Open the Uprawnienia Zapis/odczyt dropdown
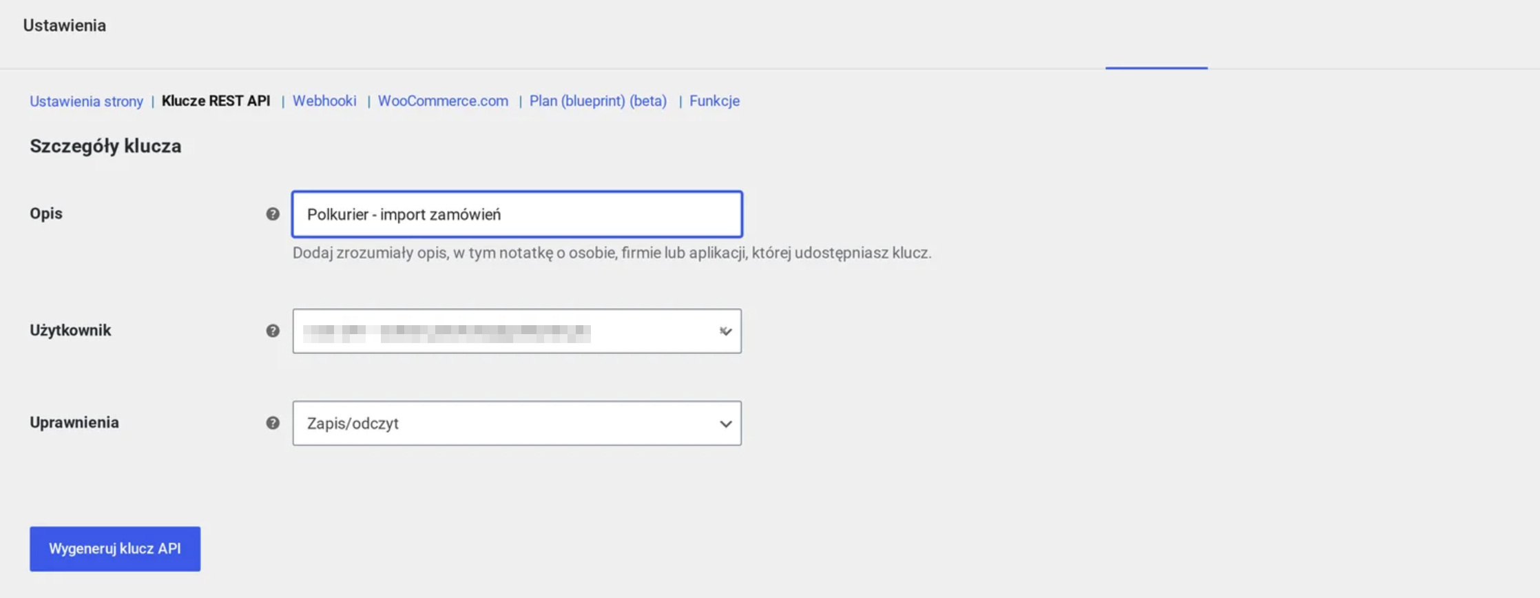1540x598 pixels. [x=517, y=424]
